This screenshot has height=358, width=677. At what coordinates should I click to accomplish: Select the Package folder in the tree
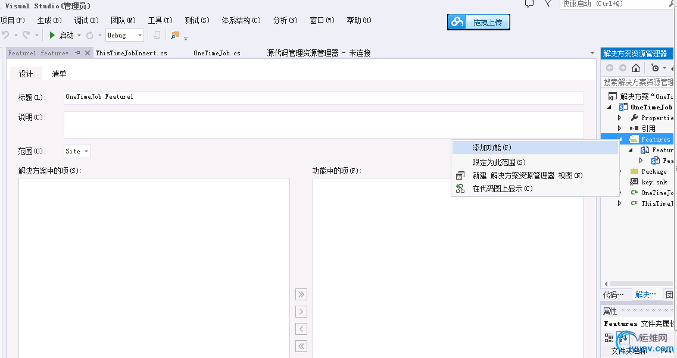pos(648,171)
